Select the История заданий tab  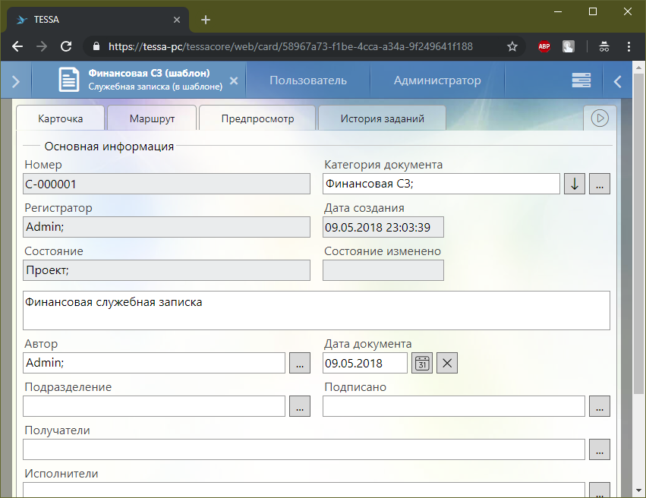point(382,119)
